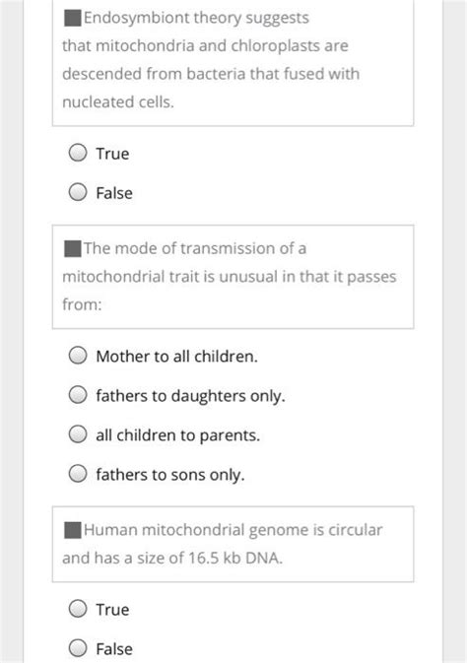This screenshot has height=663, width=467.
Task: Choose 'fathers to sons only' option
Action: [78, 474]
